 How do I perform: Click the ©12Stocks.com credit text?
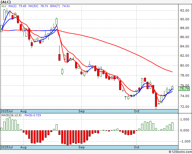tap(180, 152)
